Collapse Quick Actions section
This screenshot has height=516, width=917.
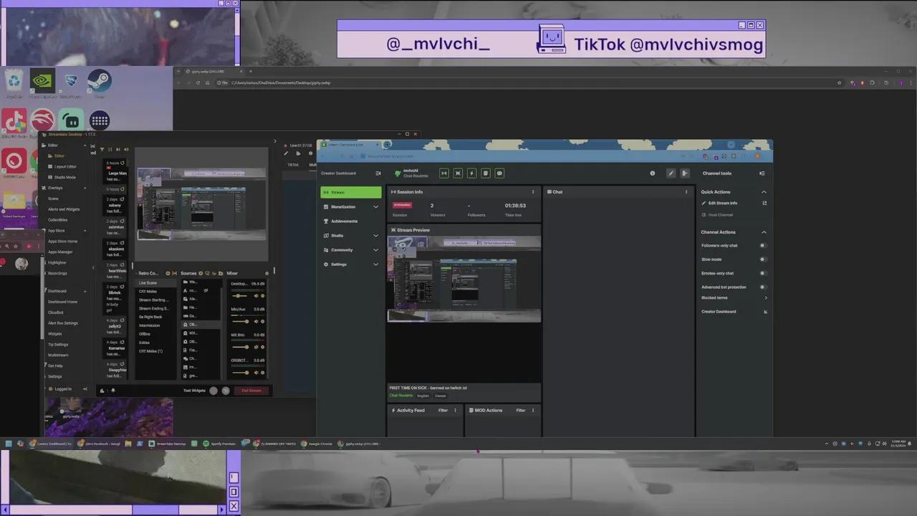click(x=764, y=192)
